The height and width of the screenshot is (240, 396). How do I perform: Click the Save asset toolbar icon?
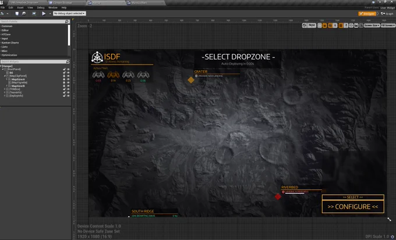(17, 13)
